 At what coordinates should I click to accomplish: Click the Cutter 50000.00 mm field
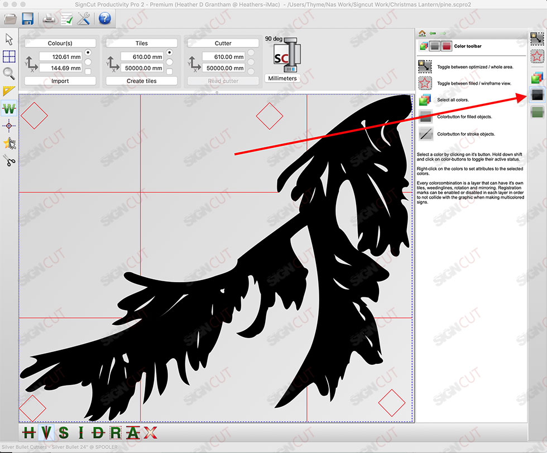coord(224,68)
